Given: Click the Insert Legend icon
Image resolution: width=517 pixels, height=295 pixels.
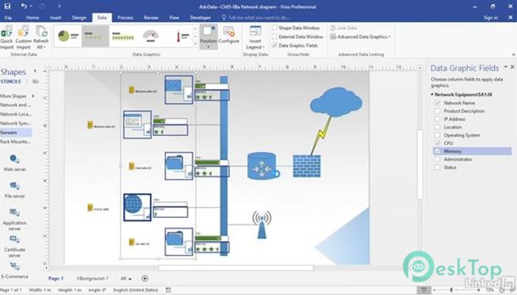Looking at the screenshot, I should pos(256,32).
